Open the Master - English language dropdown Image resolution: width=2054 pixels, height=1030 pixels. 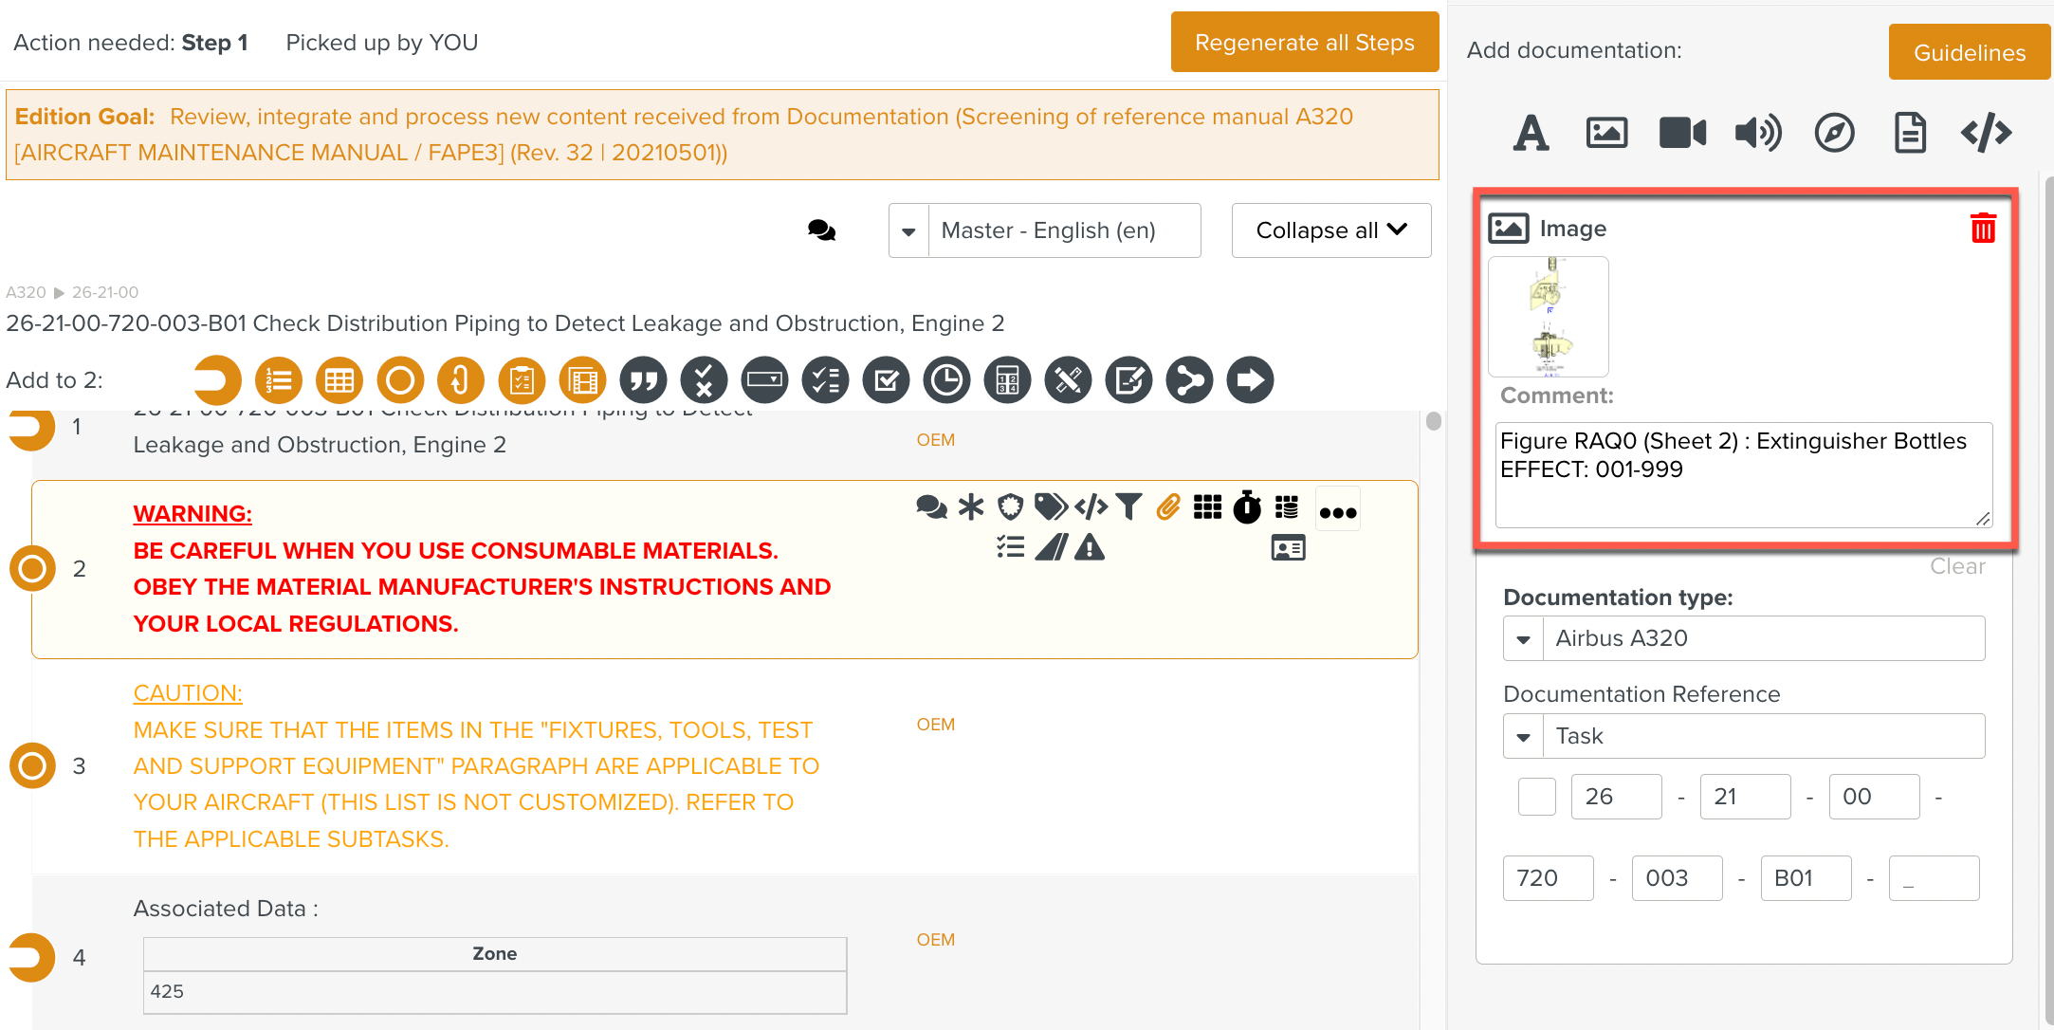coord(908,230)
